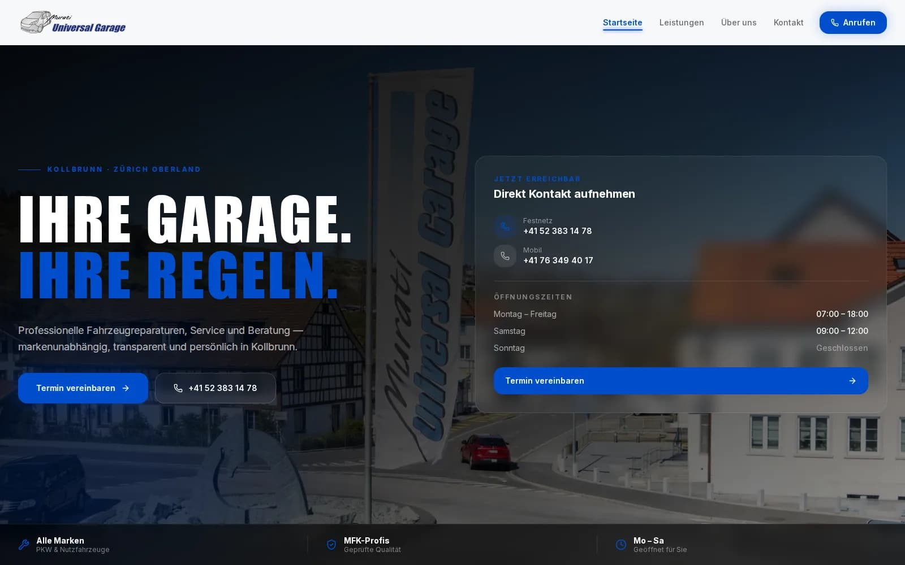Click the Geprüfte Qualität subtitle

pos(372,550)
